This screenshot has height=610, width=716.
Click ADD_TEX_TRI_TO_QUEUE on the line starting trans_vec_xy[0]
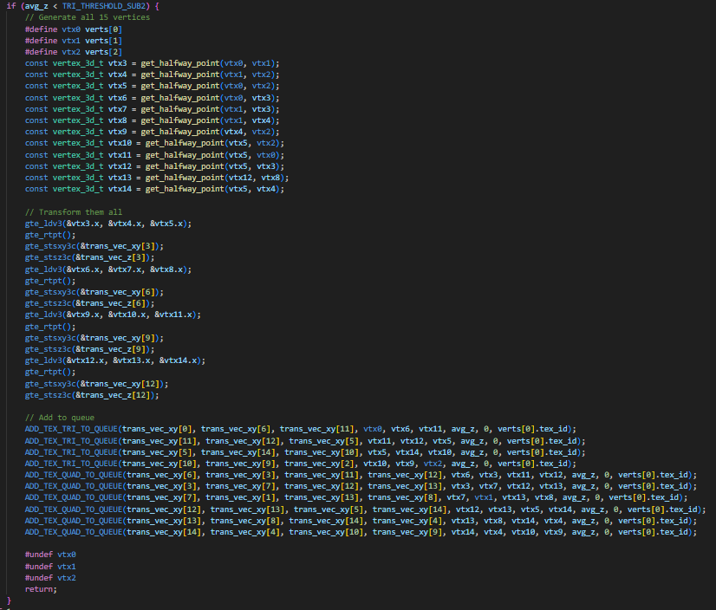coord(71,429)
